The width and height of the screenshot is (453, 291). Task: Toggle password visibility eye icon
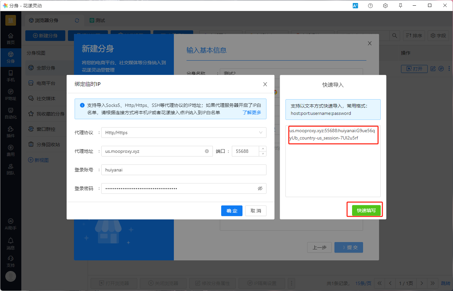(260, 188)
